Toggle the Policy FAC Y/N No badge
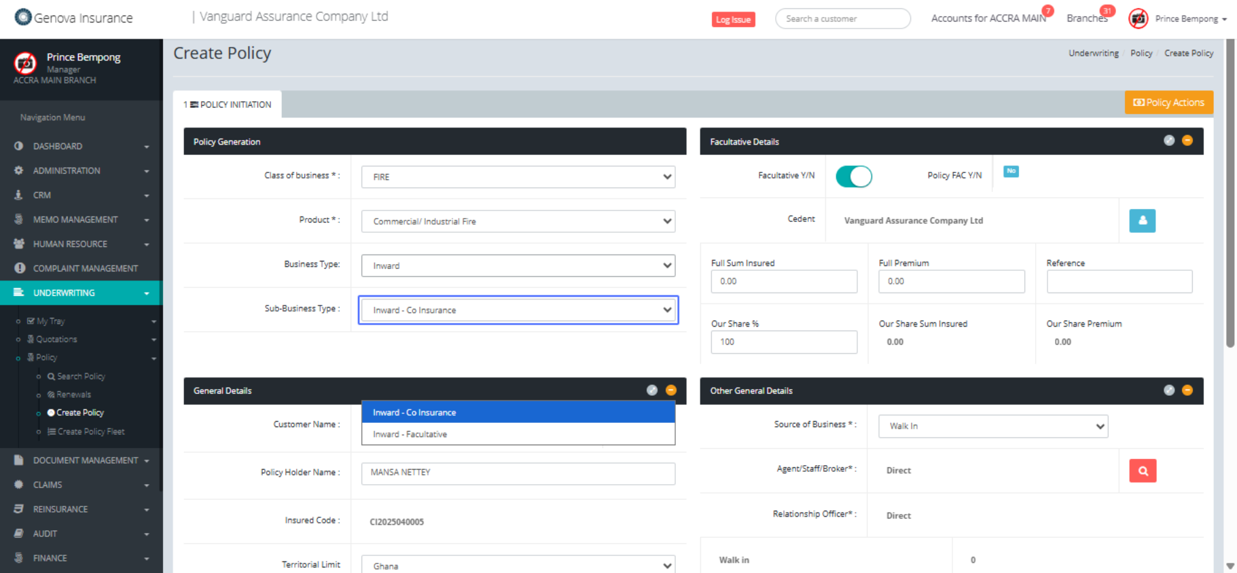The width and height of the screenshot is (1237, 573). point(1011,171)
